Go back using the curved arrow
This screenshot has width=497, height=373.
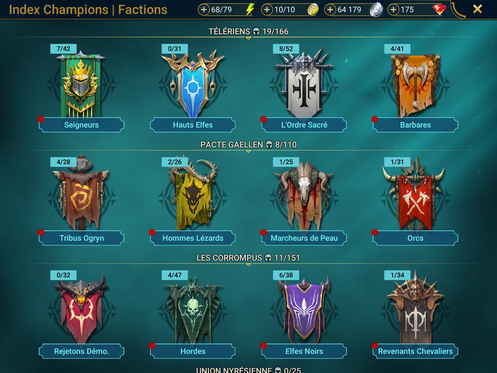point(458,10)
